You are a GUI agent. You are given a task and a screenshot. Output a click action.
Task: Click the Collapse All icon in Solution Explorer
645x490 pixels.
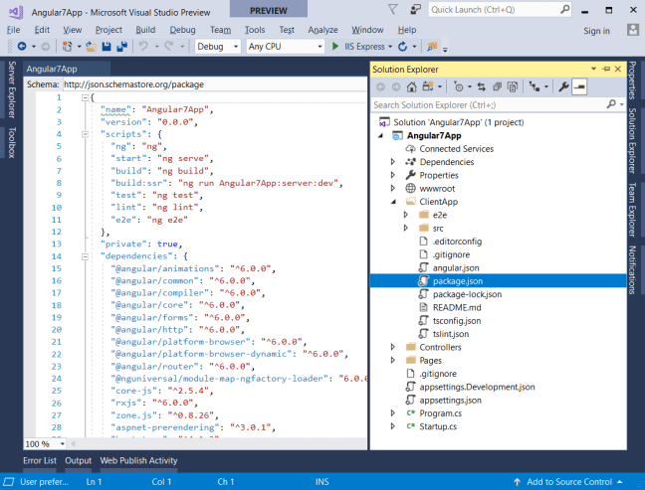pos(497,86)
